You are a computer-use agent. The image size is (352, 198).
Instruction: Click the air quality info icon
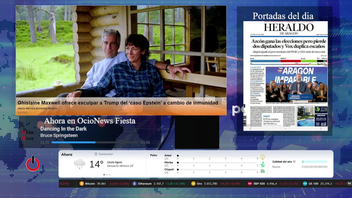pyautogui.click(x=294, y=162)
